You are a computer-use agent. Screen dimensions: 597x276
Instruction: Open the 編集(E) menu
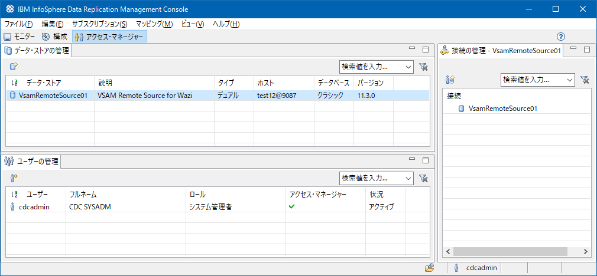[52, 24]
